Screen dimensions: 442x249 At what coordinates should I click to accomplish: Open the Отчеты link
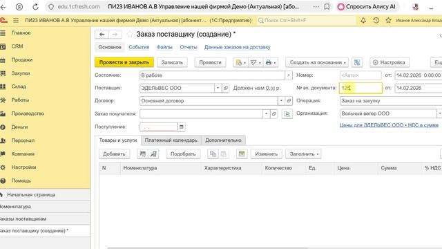[189, 47]
